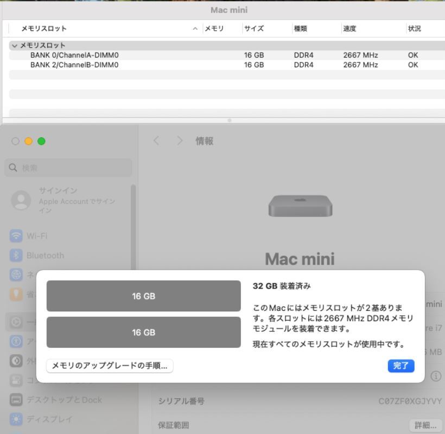The height and width of the screenshot is (434, 445).
Task: Click the black appearance circle icon
Action: tap(16, 361)
